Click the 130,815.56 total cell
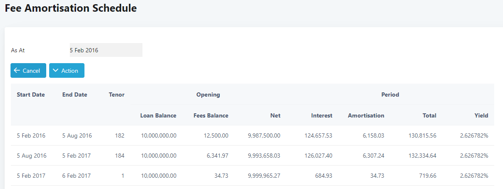Viewport: 503px width, 189px height. tap(422, 135)
